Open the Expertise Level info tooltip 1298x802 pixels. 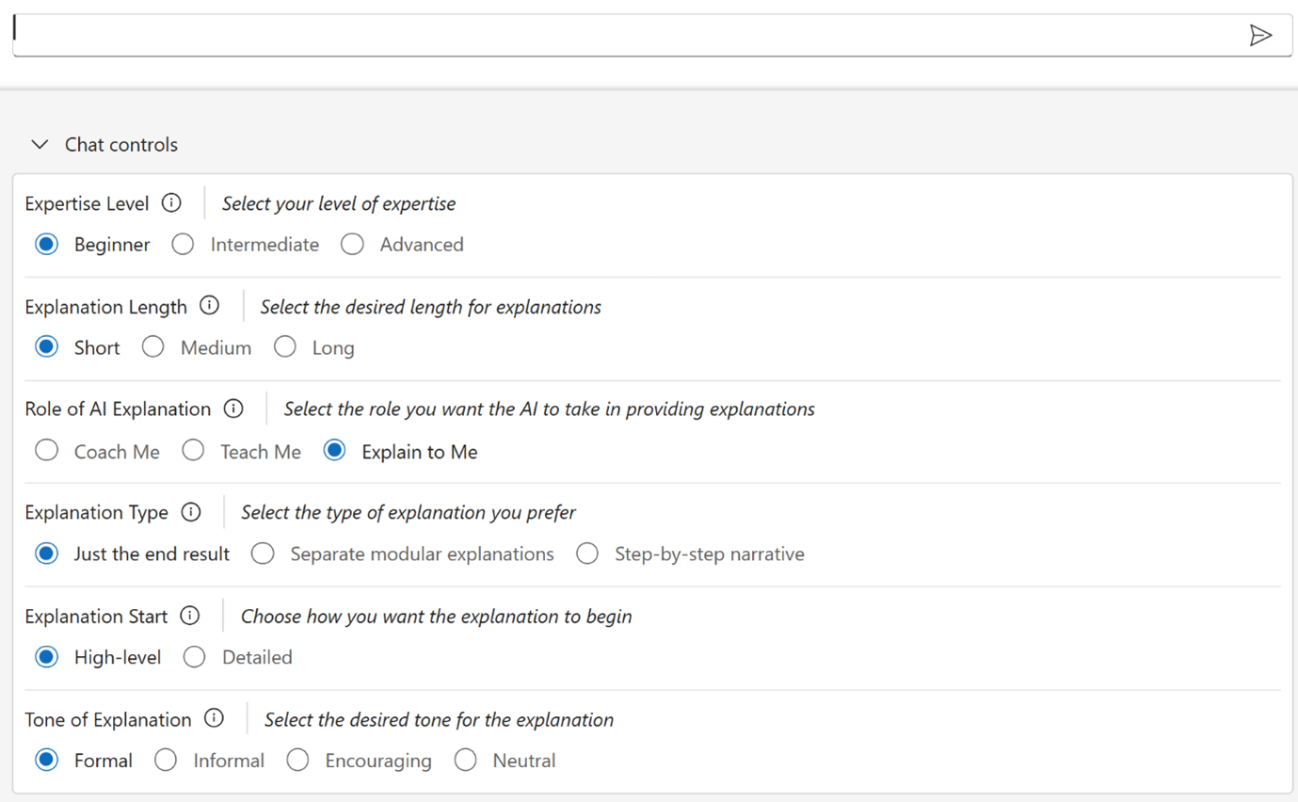click(x=172, y=202)
